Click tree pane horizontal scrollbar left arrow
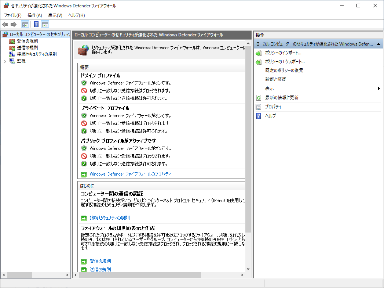 click(x=4, y=275)
